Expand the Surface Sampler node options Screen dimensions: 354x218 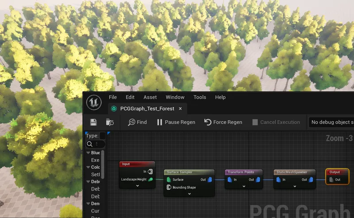(189, 194)
